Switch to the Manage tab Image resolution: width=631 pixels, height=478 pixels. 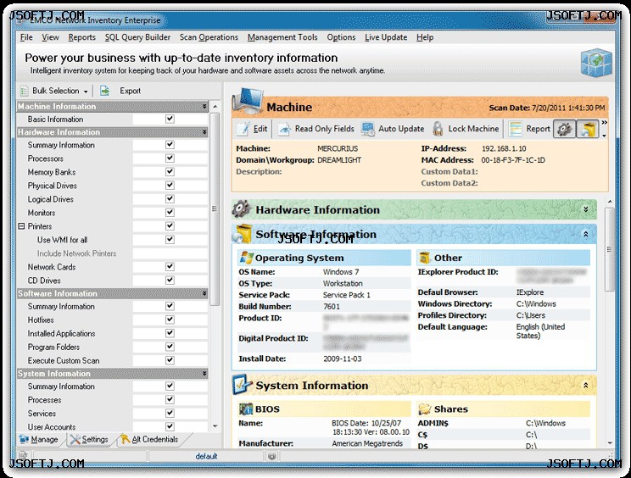click(39, 439)
